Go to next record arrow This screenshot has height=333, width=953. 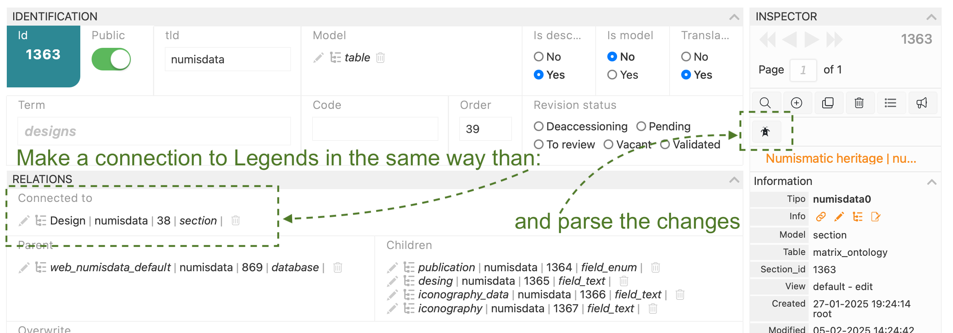(x=812, y=40)
